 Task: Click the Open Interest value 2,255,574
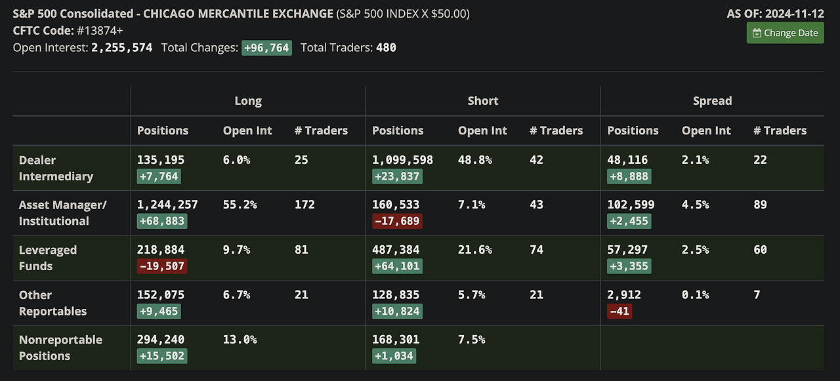tap(122, 47)
